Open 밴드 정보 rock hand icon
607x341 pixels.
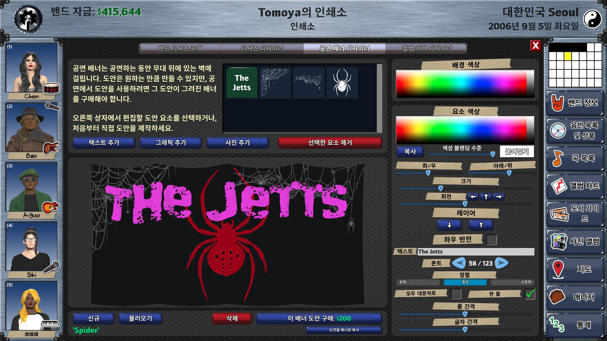click(x=558, y=103)
